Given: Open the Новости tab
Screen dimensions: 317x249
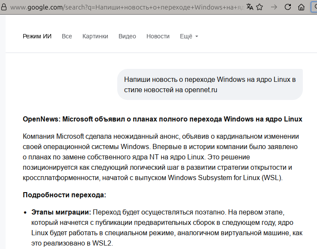Looking at the screenshot, I should 158,36.
